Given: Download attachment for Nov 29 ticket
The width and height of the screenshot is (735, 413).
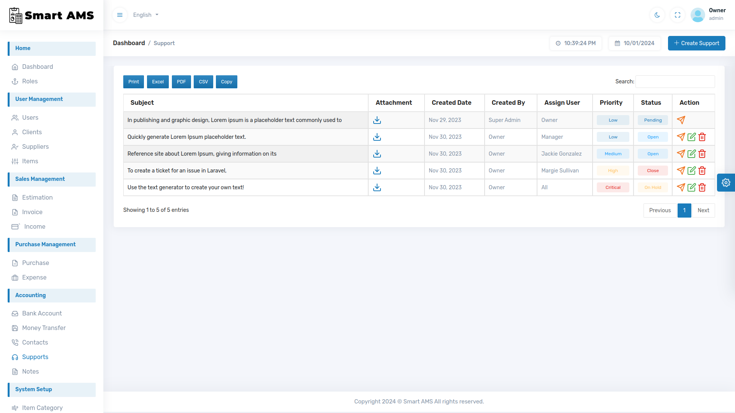Looking at the screenshot, I should point(377,120).
